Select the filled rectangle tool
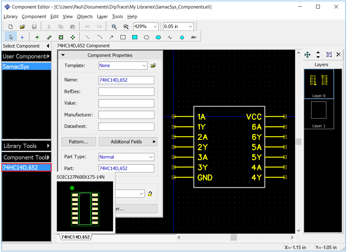This screenshot has width=347, height=252. pos(135,37)
